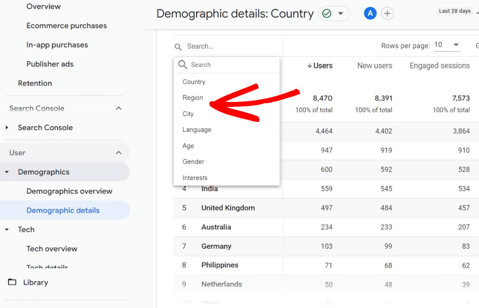479x308 pixels.
Task: Open the Demographics overview report
Action: pyautogui.click(x=69, y=191)
